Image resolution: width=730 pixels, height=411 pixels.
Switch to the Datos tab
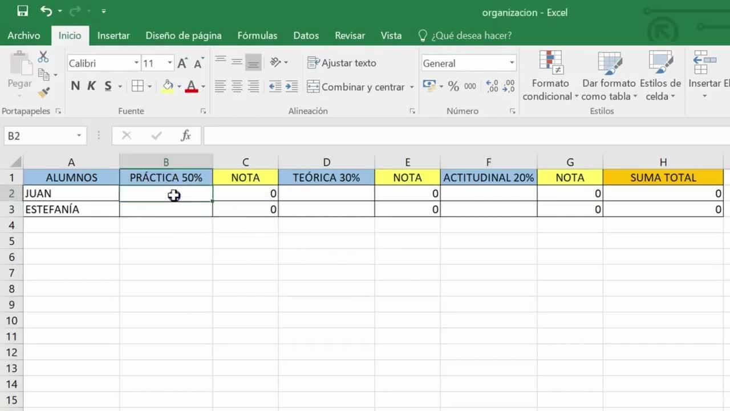tap(306, 35)
